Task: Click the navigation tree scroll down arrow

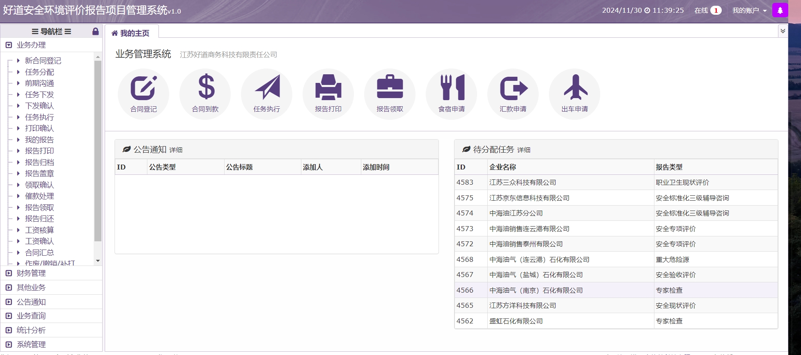Action: coord(98,261)
